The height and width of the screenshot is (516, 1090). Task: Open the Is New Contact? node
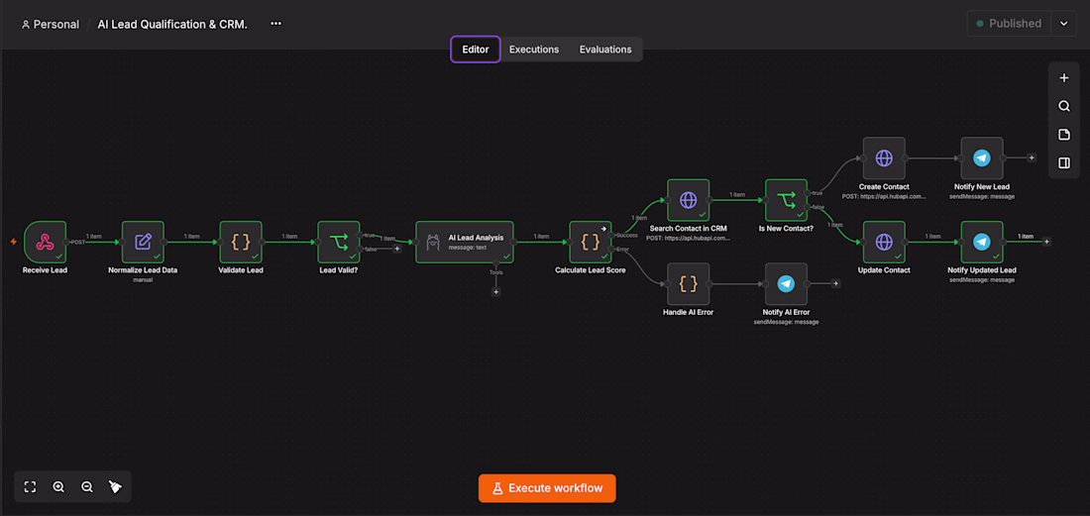(786, 200)
